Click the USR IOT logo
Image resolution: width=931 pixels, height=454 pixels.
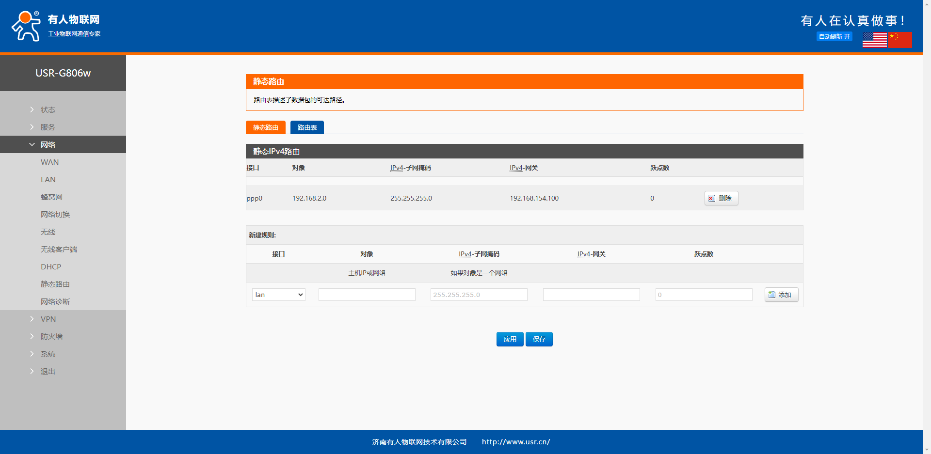[x=56, y=26]
